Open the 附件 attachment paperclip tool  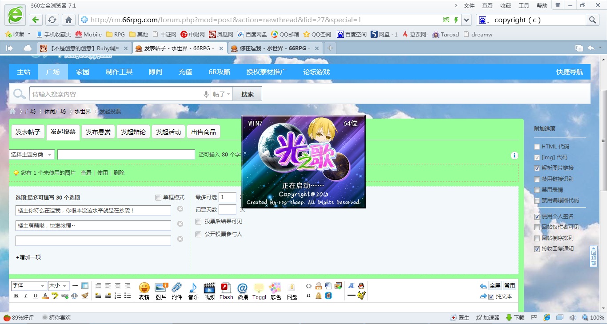(177, 291)
